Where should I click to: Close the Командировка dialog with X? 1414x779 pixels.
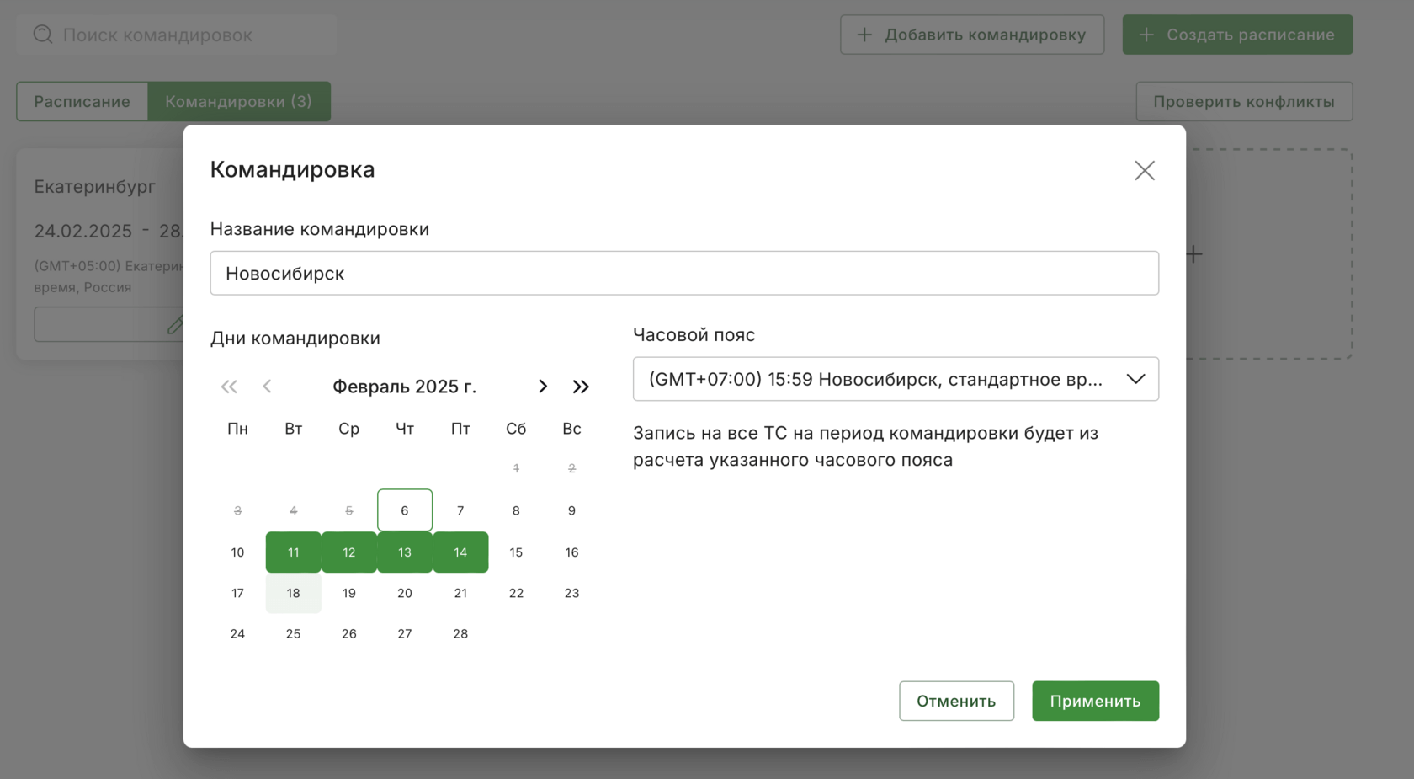pyautogui.click(x=1144, y=170)
